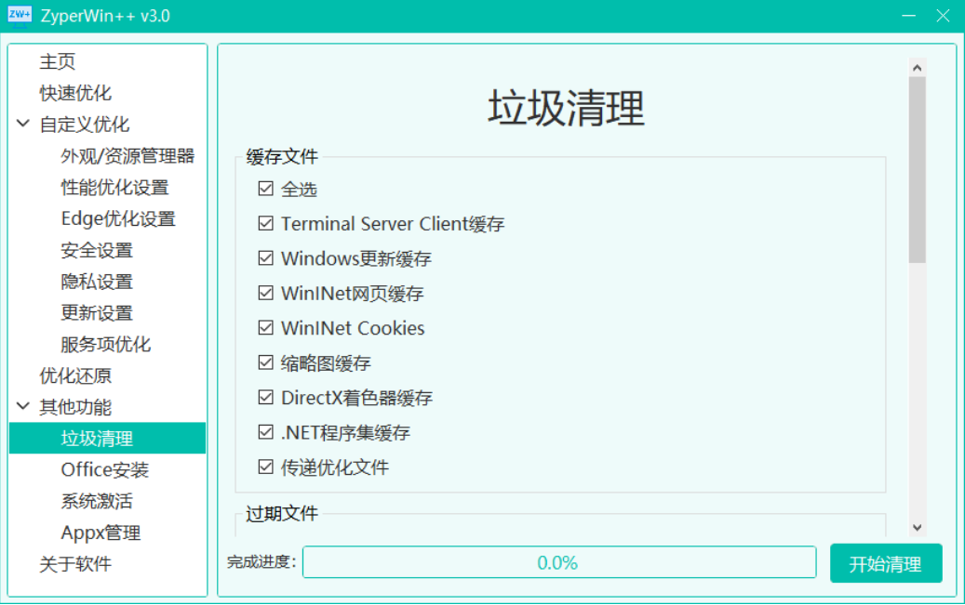The width and height of the screenshot is (965, 605).
Task: Click the ZW+ application logo icon
Action: [19, 15]
